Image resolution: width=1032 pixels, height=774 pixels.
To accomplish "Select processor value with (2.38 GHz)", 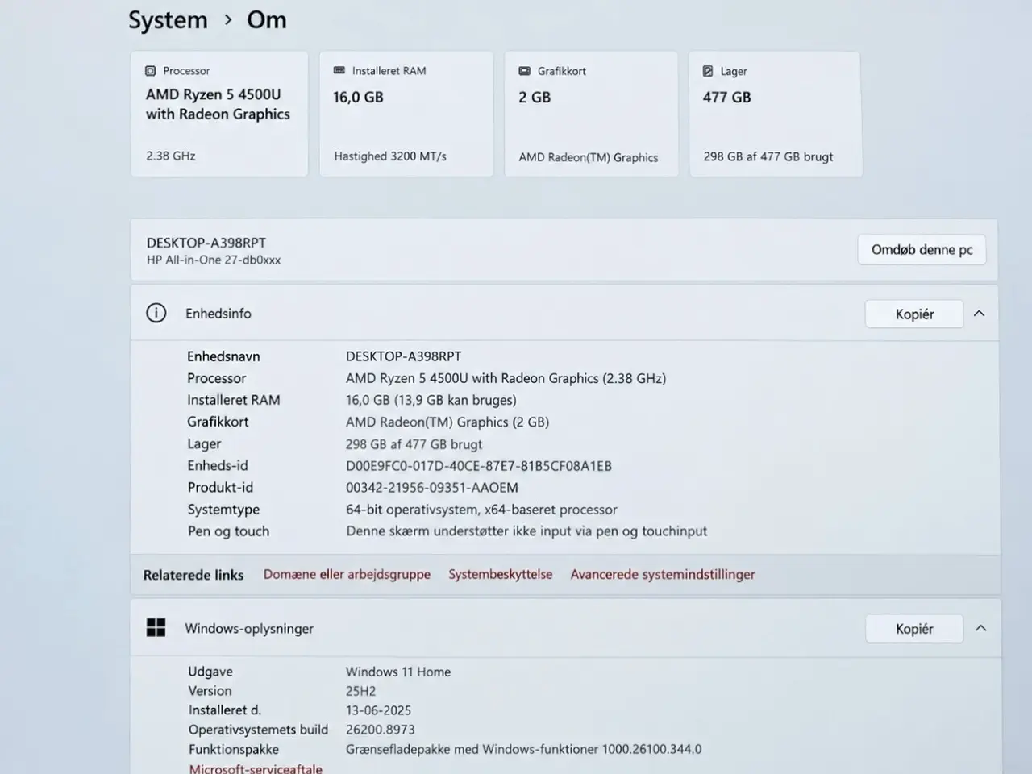I will [x=506, y=378].
